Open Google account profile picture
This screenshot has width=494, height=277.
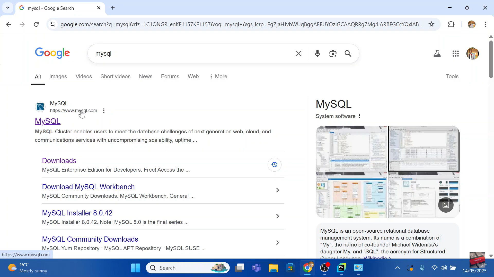click(x=473, y=54)
